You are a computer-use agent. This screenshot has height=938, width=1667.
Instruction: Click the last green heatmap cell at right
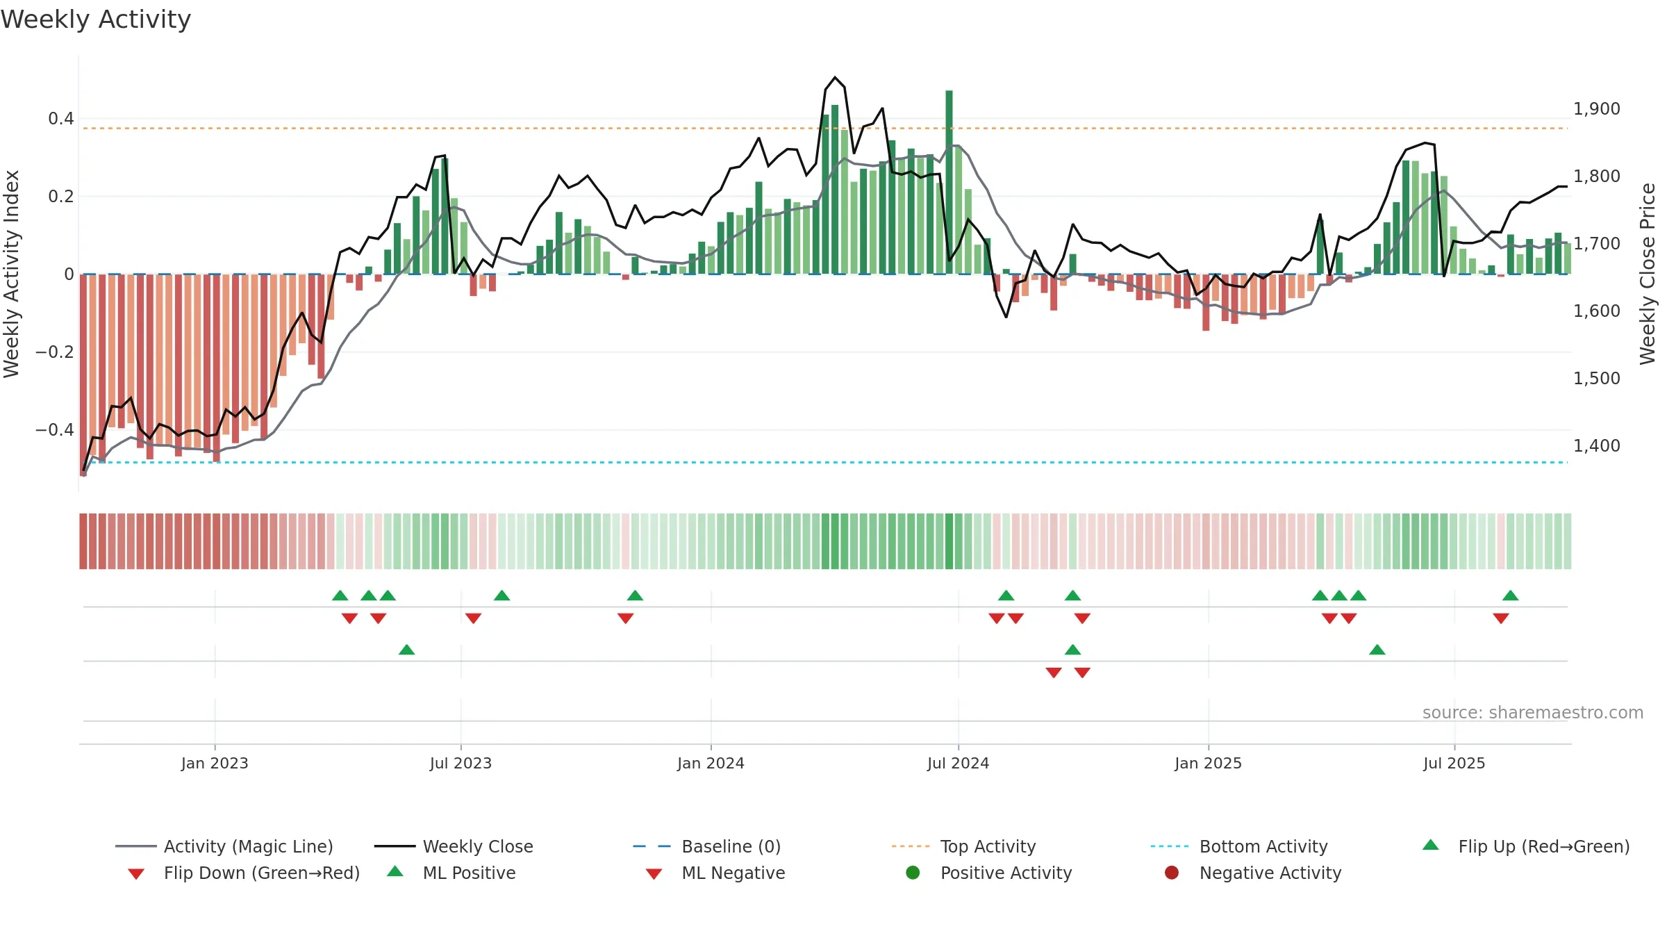(1568, 541)
